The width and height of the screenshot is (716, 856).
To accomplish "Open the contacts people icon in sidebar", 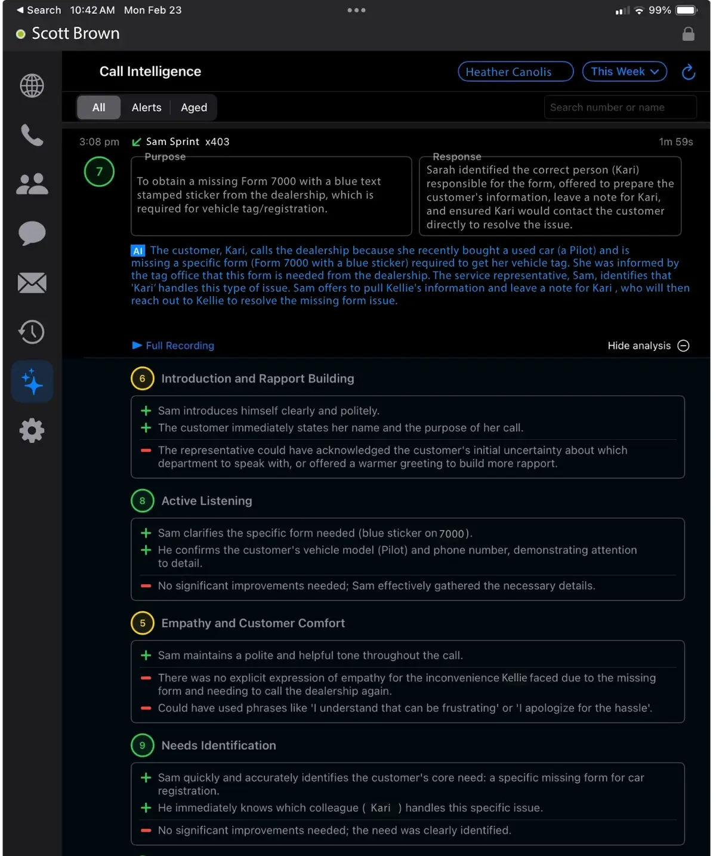I will (x=32, y=184).
